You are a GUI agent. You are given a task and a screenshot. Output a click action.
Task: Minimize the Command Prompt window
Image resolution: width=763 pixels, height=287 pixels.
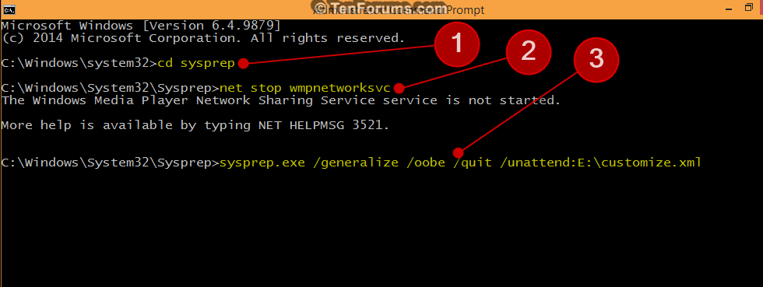pyautogui.click(x=729, y=9)
